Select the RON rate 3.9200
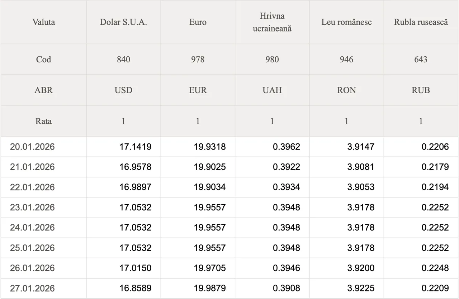The image size is (459, 299). click(360, 268)
